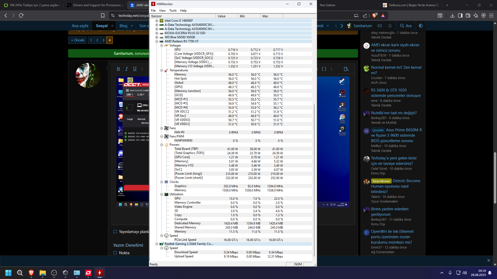Check the Nokta checkbox

[x=115, y=253]
